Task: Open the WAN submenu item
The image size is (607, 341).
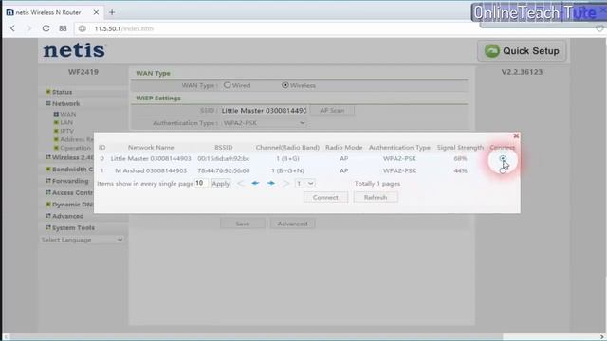Action: (x=67, y=114)
